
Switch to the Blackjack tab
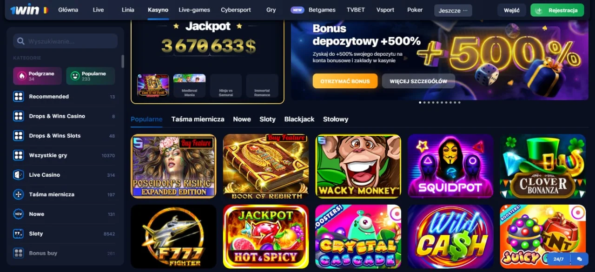pos(299,119)
